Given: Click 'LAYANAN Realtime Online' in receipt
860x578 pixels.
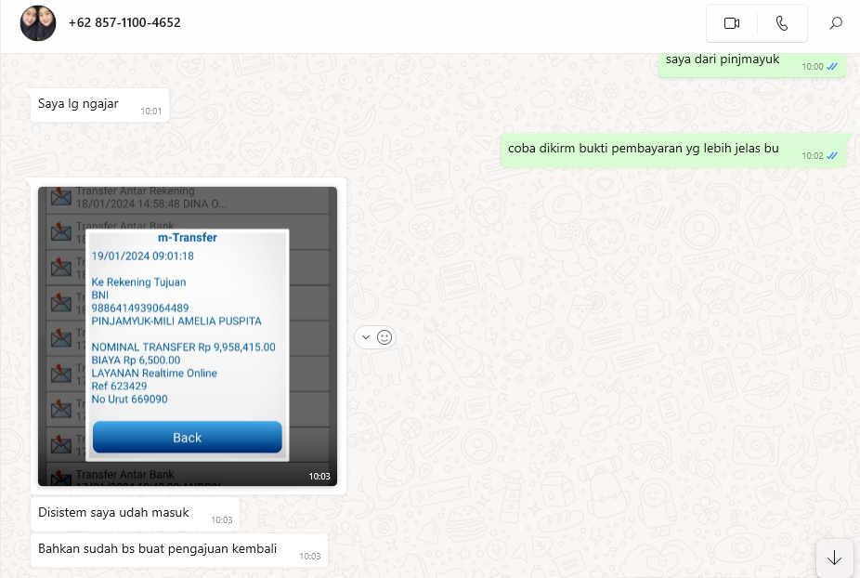Looking at the screenshot, I should click(x=154, y=374).
